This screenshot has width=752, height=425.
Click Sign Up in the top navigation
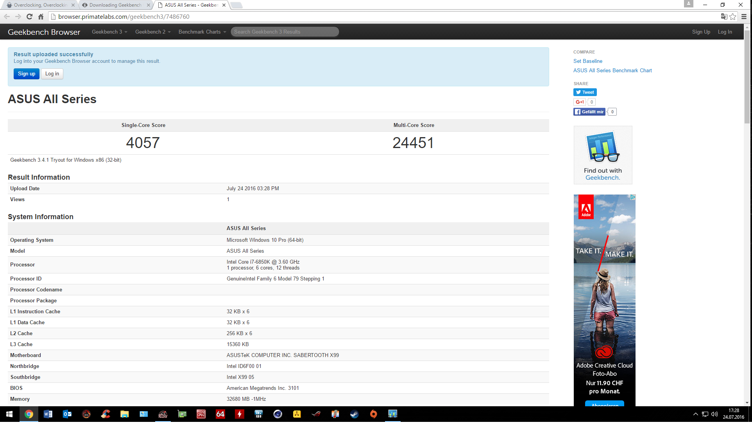701,32
